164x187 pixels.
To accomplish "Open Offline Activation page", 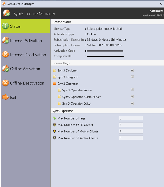I will (x=26, y=69).
